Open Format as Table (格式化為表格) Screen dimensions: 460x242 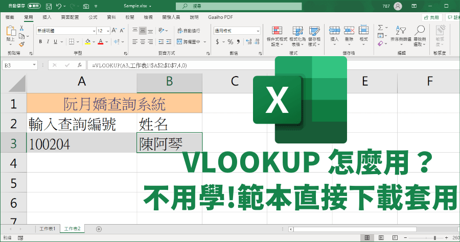pos(297,36)
